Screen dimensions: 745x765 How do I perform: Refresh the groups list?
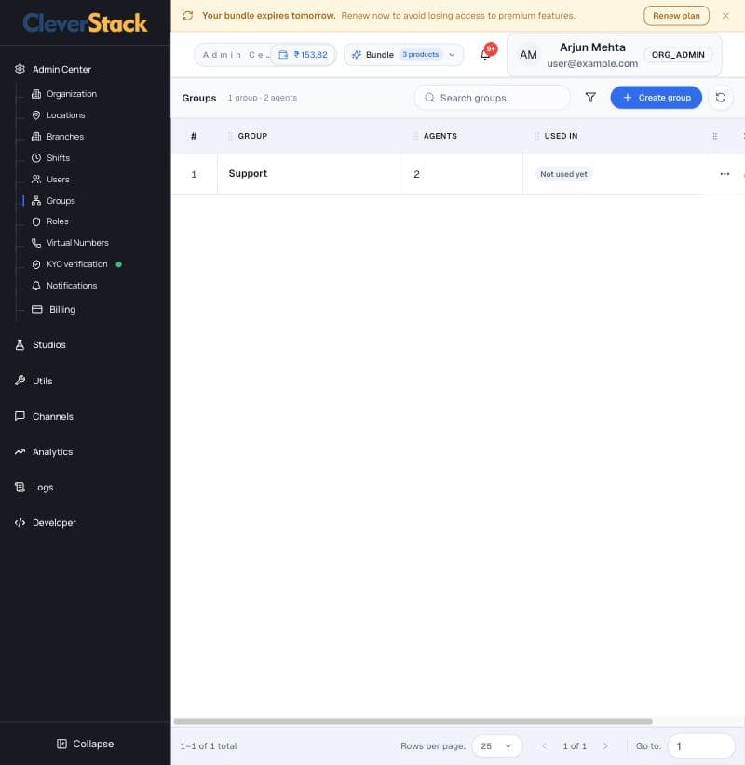tap(721, 98)
